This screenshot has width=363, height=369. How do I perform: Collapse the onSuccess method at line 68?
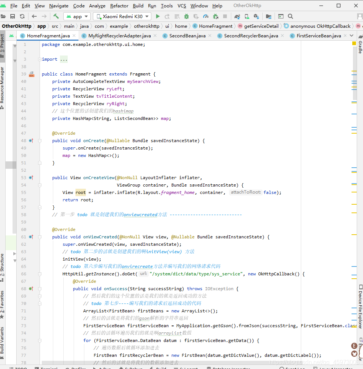click(40, 289)
